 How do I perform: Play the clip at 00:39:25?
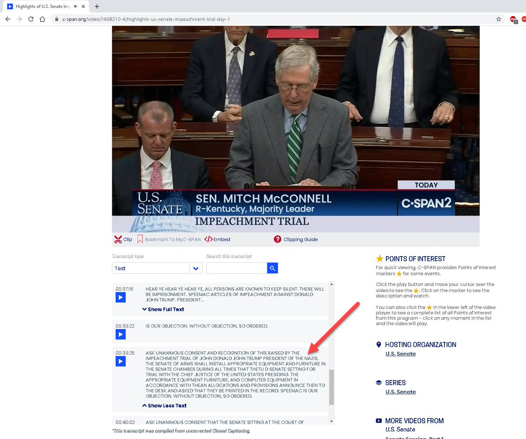click(x=121, y=361)
